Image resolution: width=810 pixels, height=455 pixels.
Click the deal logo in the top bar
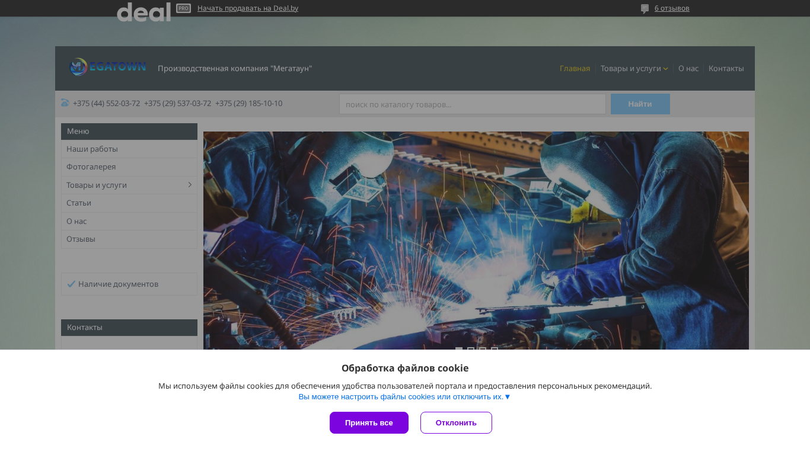144,11
